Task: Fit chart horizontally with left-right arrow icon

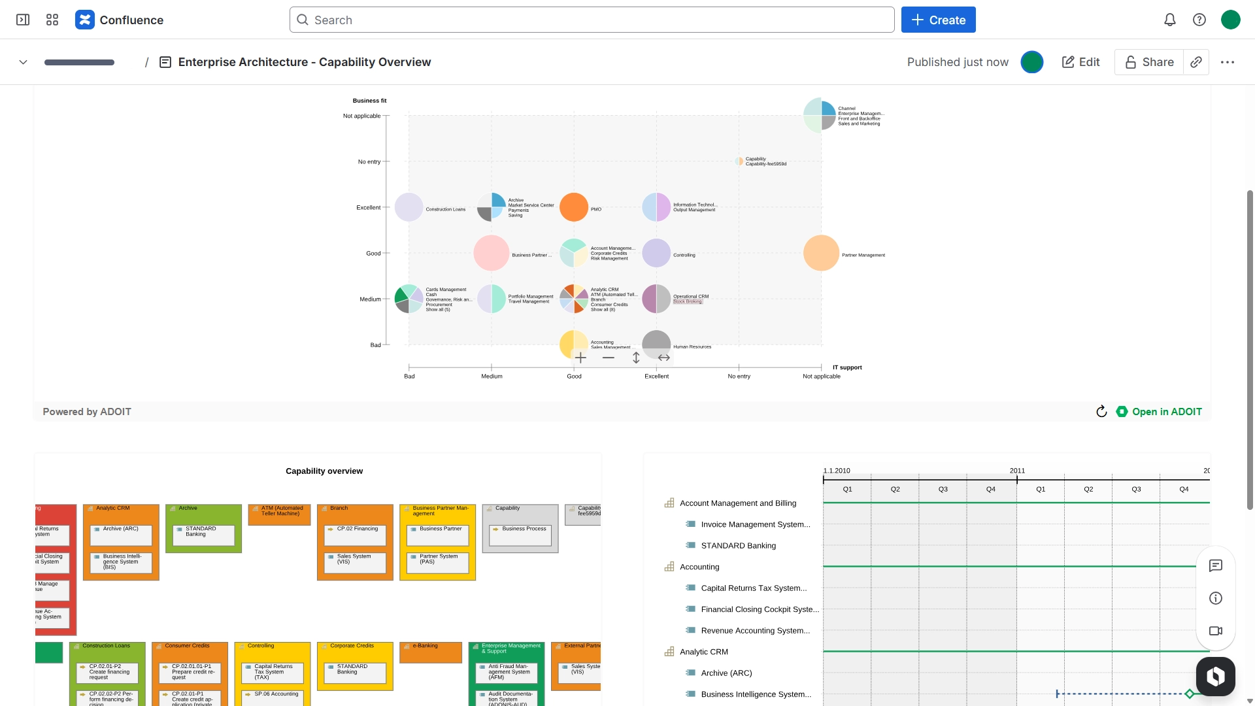Action: 664,358
